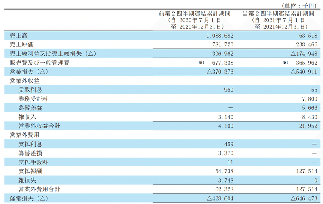Select the 営業損失(△) row label
This screenshot has width=323, height=204.
(29, 72)
